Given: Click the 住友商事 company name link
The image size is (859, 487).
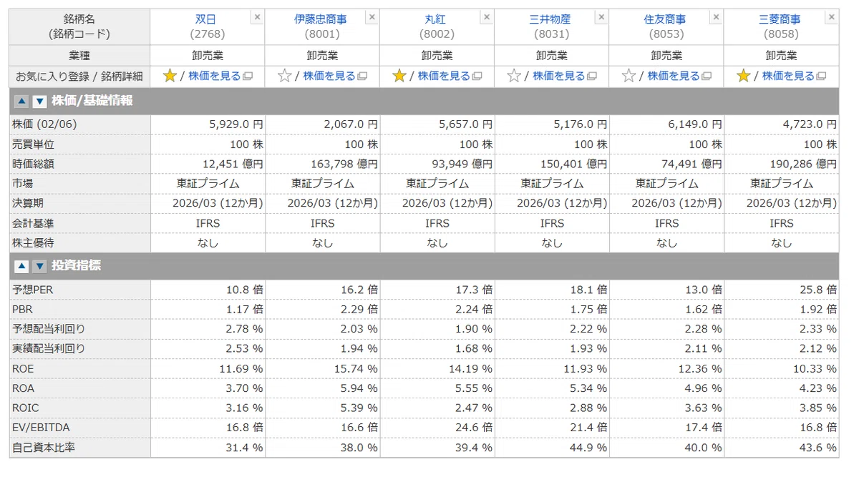Looking at the screenshot, I should pyautogui.click(x=665, y=20).
